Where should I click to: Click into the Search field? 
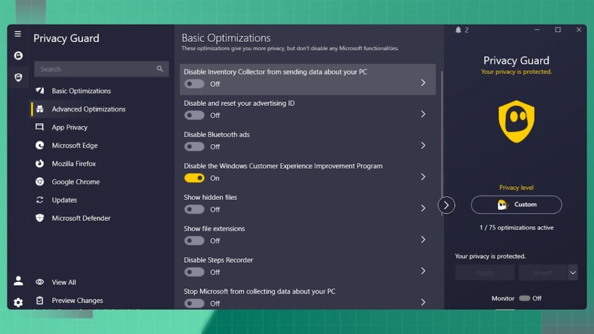96,69
